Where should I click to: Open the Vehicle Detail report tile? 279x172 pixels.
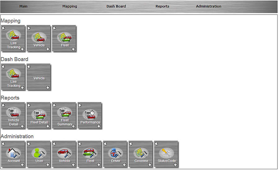click(13, 115)
